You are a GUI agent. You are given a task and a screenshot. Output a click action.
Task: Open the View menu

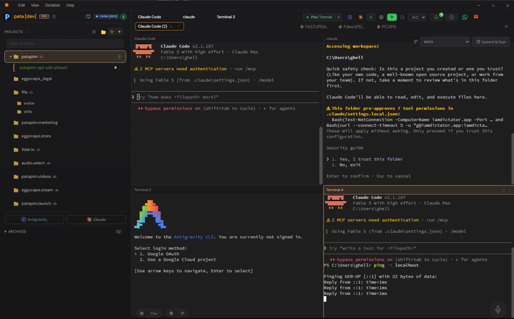click(35, 5)
